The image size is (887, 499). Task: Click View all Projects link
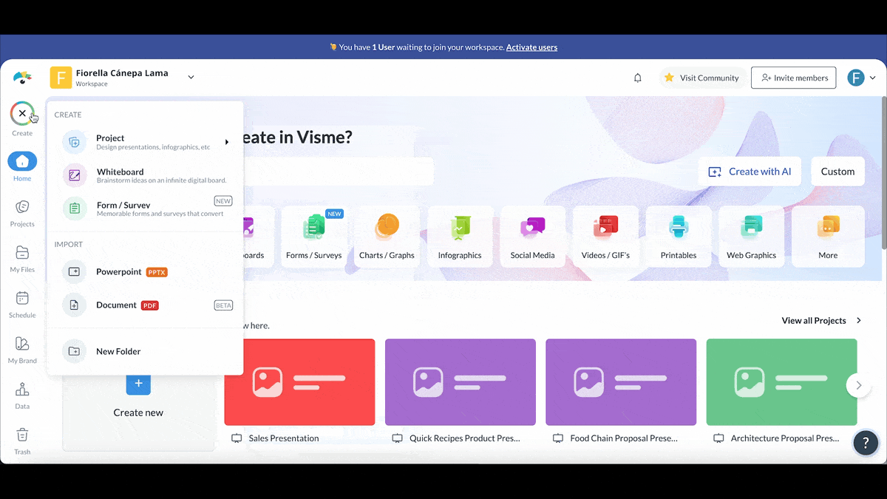(x=814, y=321)
